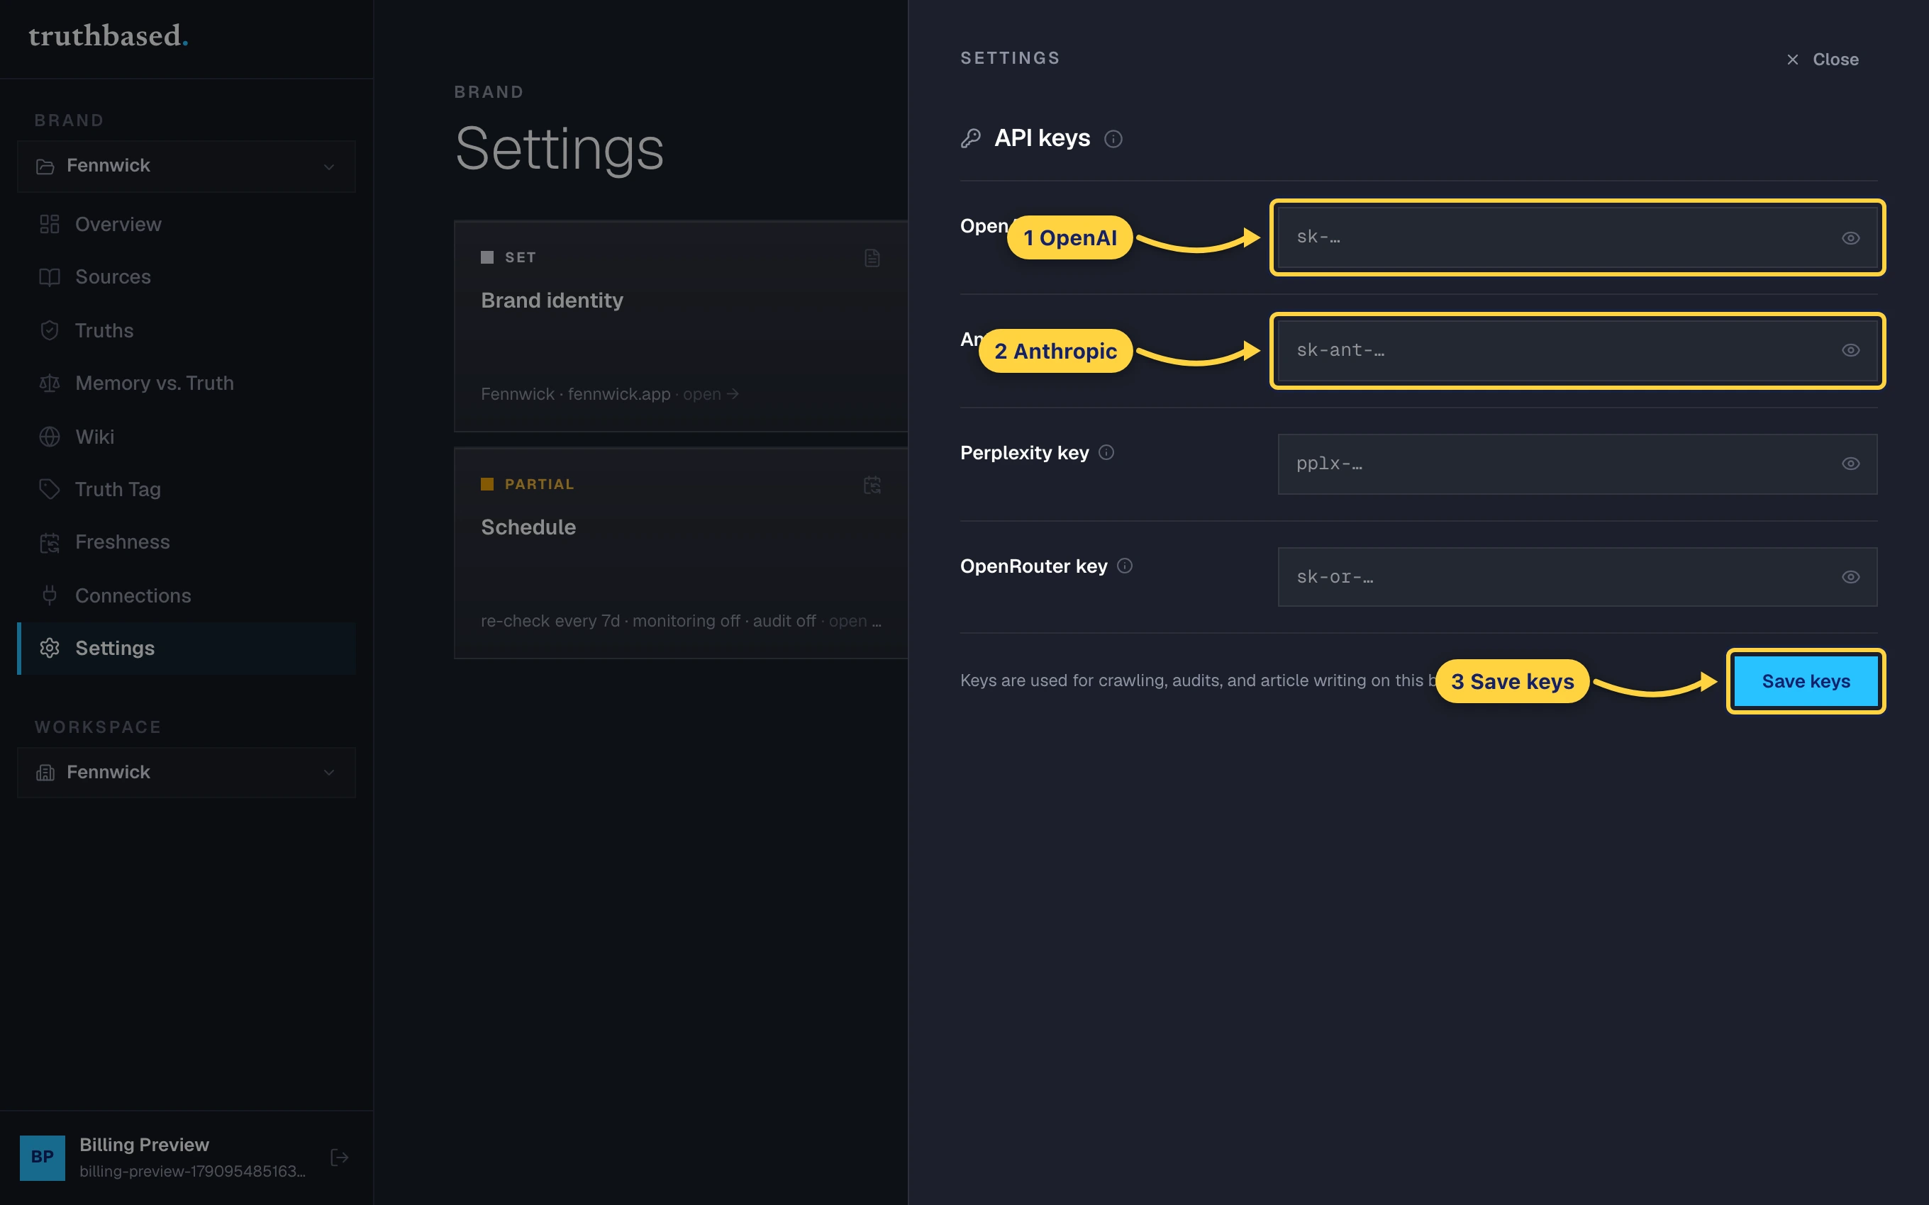Focus the OpenAI key field sk-…
Image resolution: width=1929 pixels, height=1205 pixels.
(1577, 237)
